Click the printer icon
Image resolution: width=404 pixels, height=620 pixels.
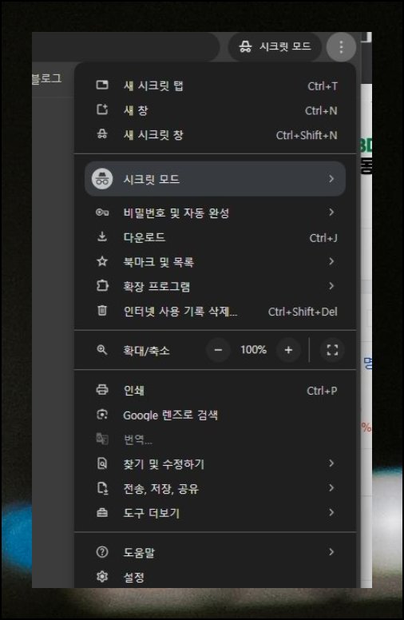(102, 389)
